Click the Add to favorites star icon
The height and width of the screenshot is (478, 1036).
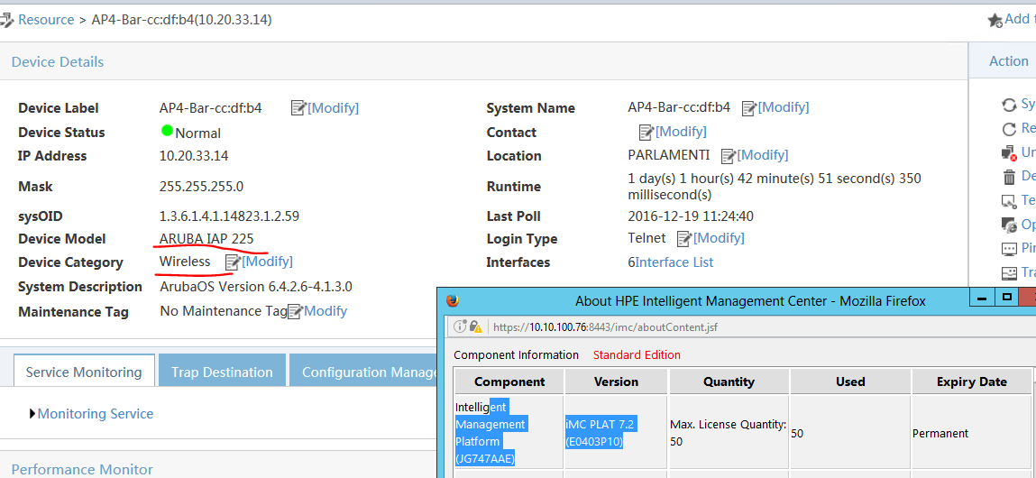pos(995,21)
